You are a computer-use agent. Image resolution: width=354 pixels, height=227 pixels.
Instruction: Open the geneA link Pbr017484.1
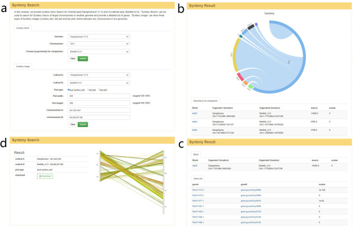198,212
